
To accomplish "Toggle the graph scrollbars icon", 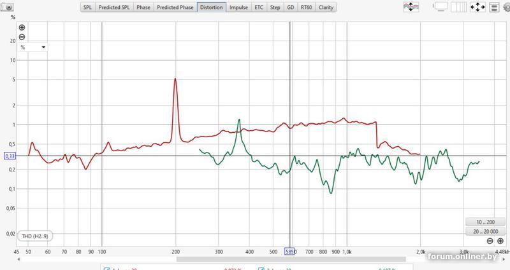I will 440,7.
